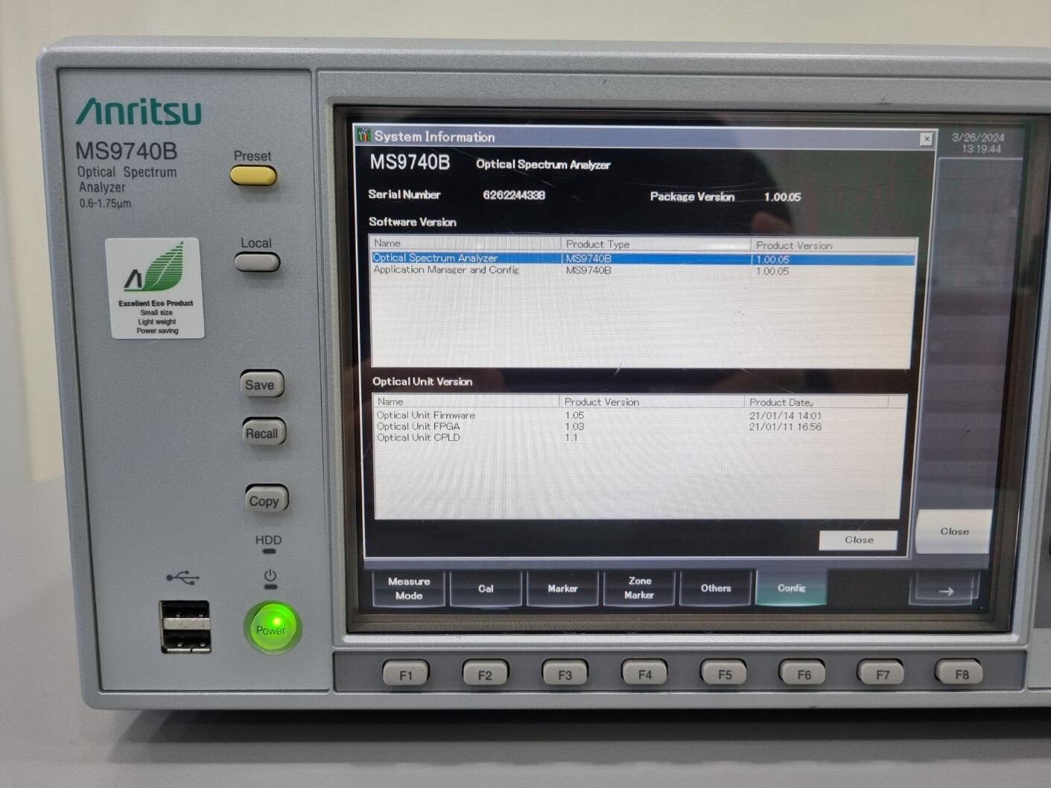Select the Optical Spectrum Analyzer row
The height and width of the screenshot is (788, 1051).
(x=644, y=258)
